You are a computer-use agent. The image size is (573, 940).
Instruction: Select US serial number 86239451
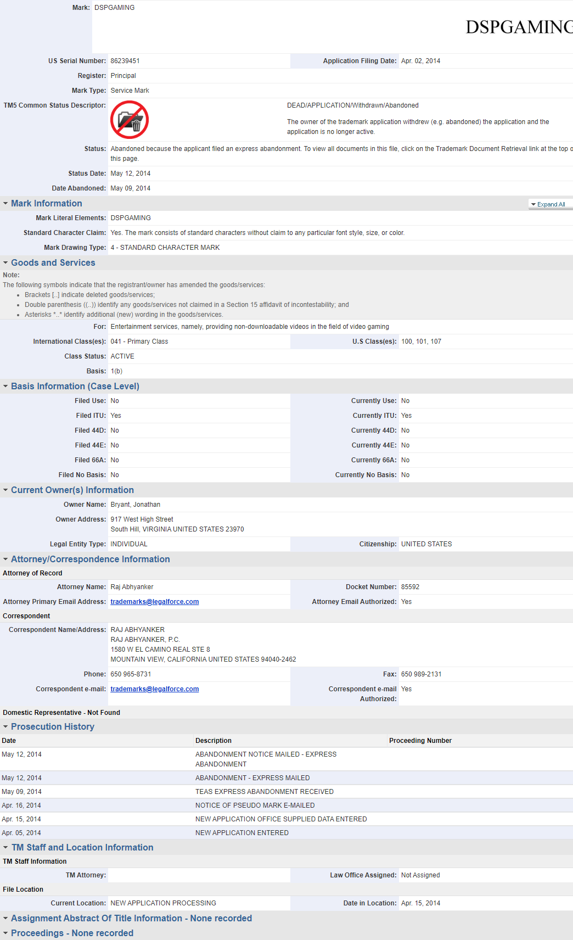[125, 61]
